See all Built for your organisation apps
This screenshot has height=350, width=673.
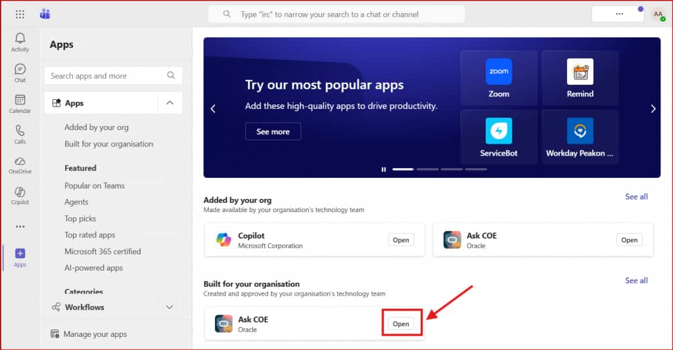point(636,280)
